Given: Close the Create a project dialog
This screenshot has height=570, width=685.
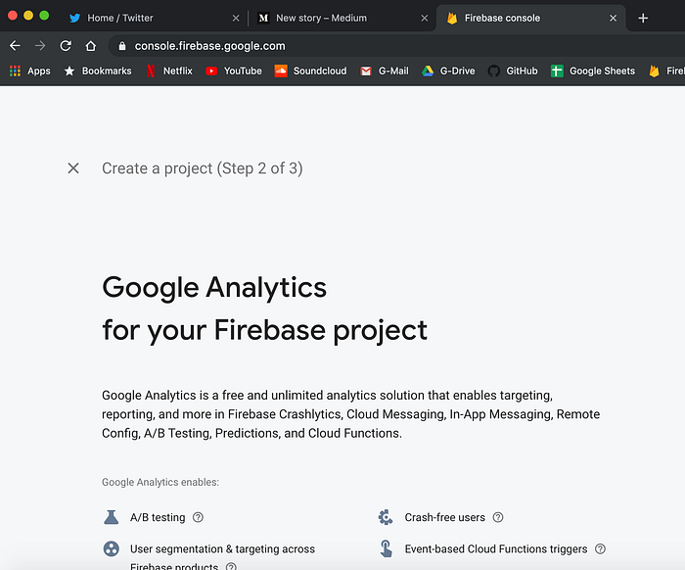Looking at the screenshot, I should 73,167.
